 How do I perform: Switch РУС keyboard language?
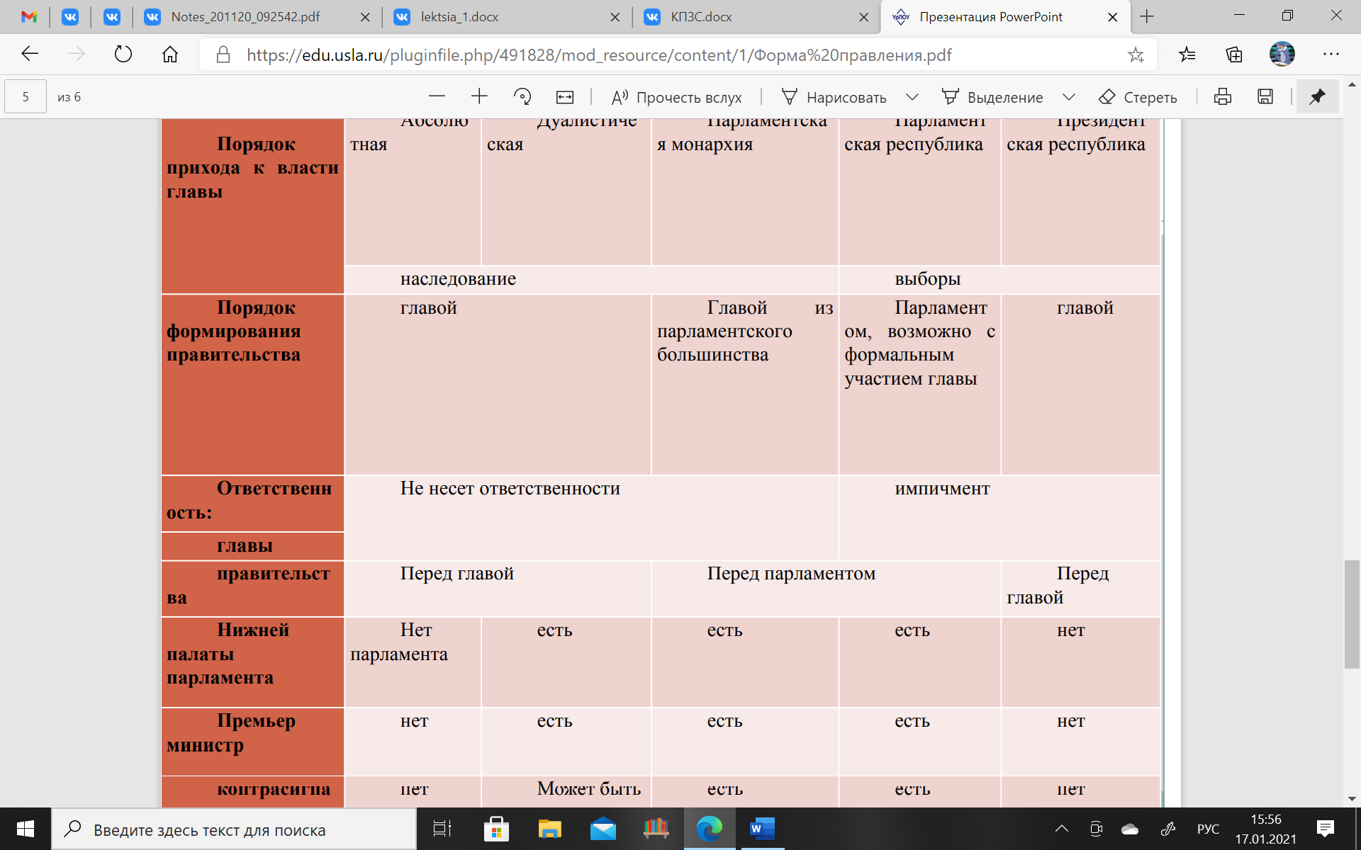pos(1208,829)
